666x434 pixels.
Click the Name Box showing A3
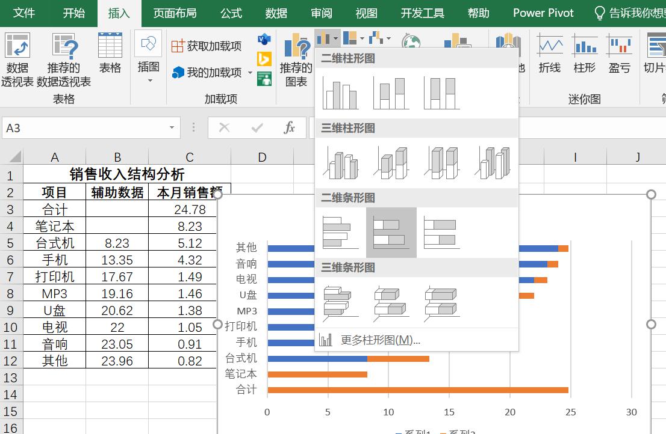[84, 128]
